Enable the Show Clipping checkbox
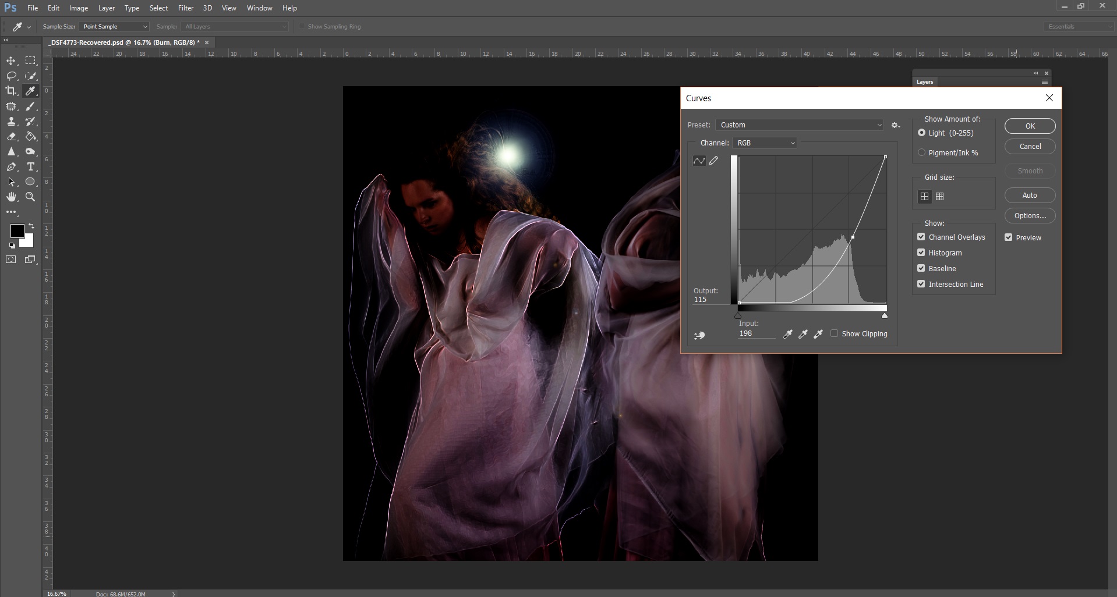1117x597 pixels. [x=834, y=333]
